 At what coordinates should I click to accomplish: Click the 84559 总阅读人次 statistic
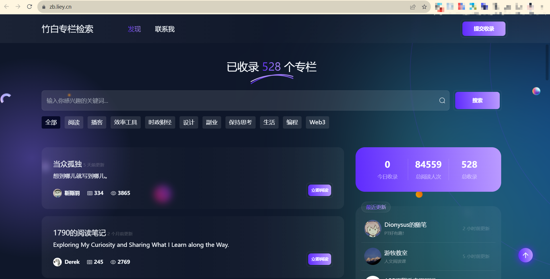(428, 169)
